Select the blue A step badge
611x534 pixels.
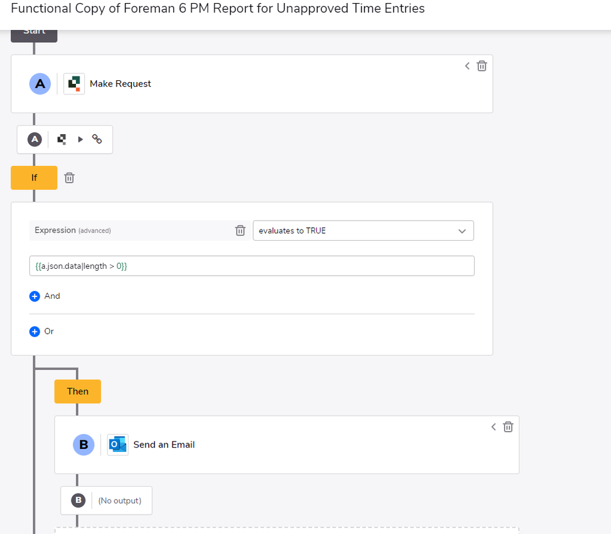click(40, 84)
